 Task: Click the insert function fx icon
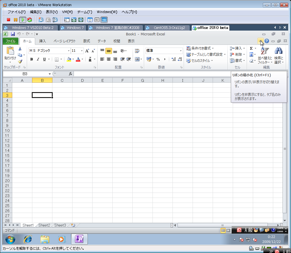pyautogui.click(x=71, y=74)
